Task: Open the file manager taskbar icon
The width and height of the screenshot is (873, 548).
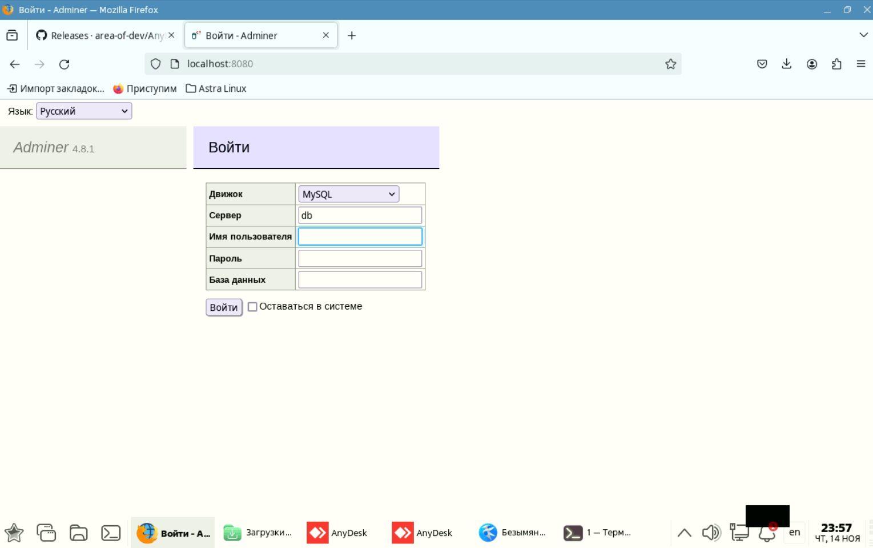Action: (79, 533)
